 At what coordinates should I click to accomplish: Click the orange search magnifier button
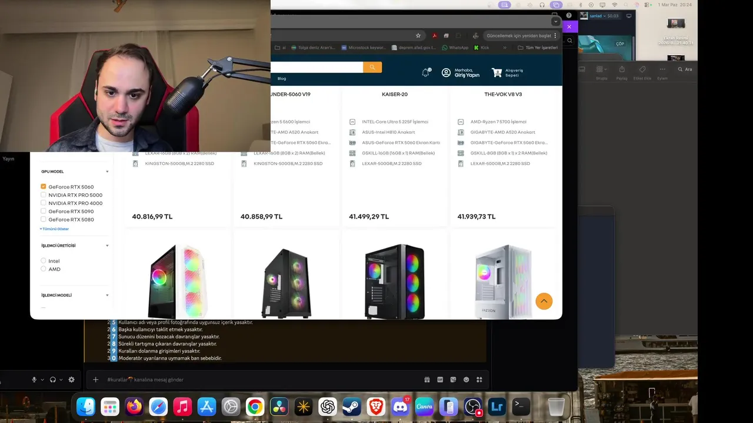click(372, 68)
